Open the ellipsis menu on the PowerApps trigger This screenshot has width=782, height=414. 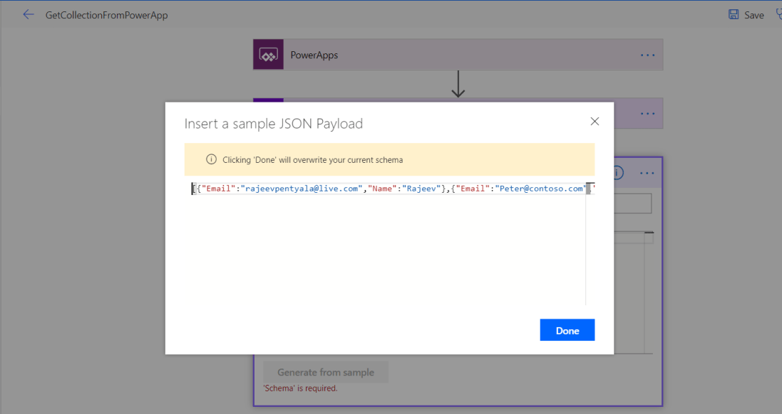[x=647, y=54]
